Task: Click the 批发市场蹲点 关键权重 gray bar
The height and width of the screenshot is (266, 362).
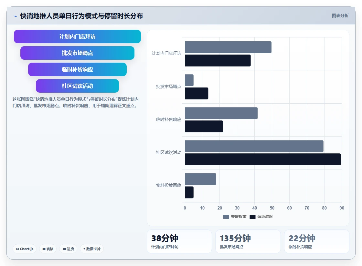Action: [x=189, y=80]
